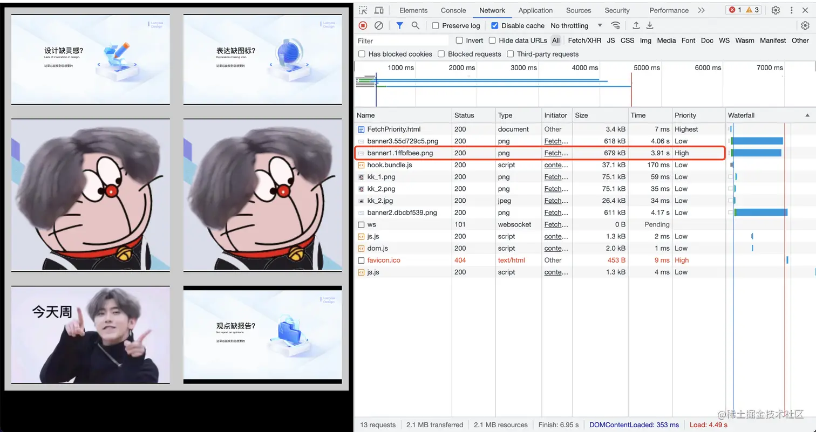Click the image icon beside kk_2.jpg
Viewport: 816px width, 432px height.
361,201
